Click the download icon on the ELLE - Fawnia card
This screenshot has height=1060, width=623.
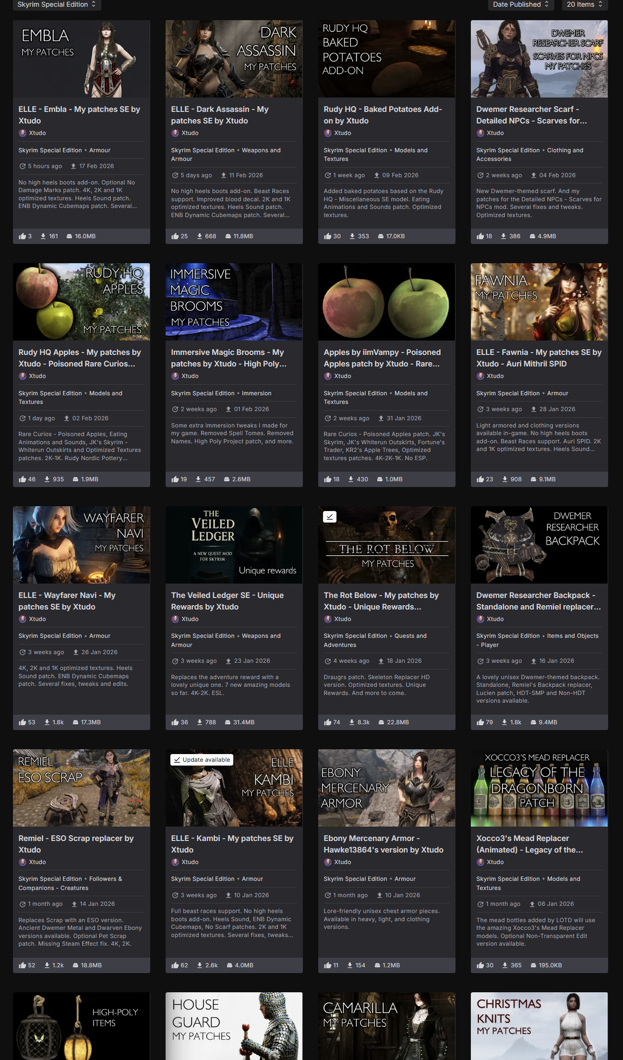pos(505,479)
